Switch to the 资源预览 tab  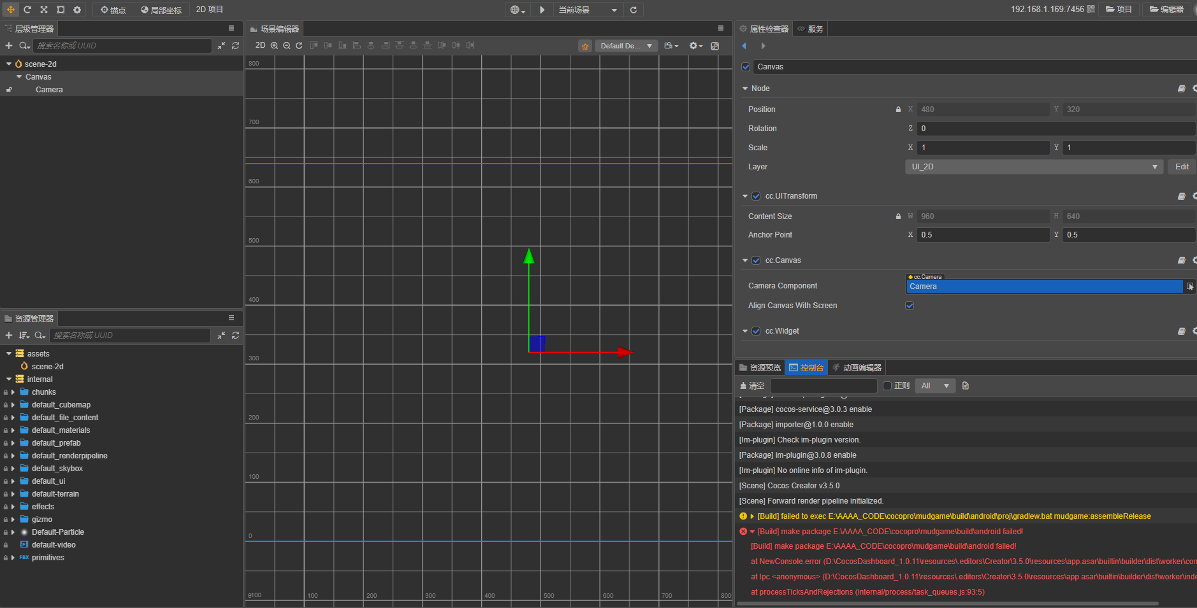[x=760, y=368]
